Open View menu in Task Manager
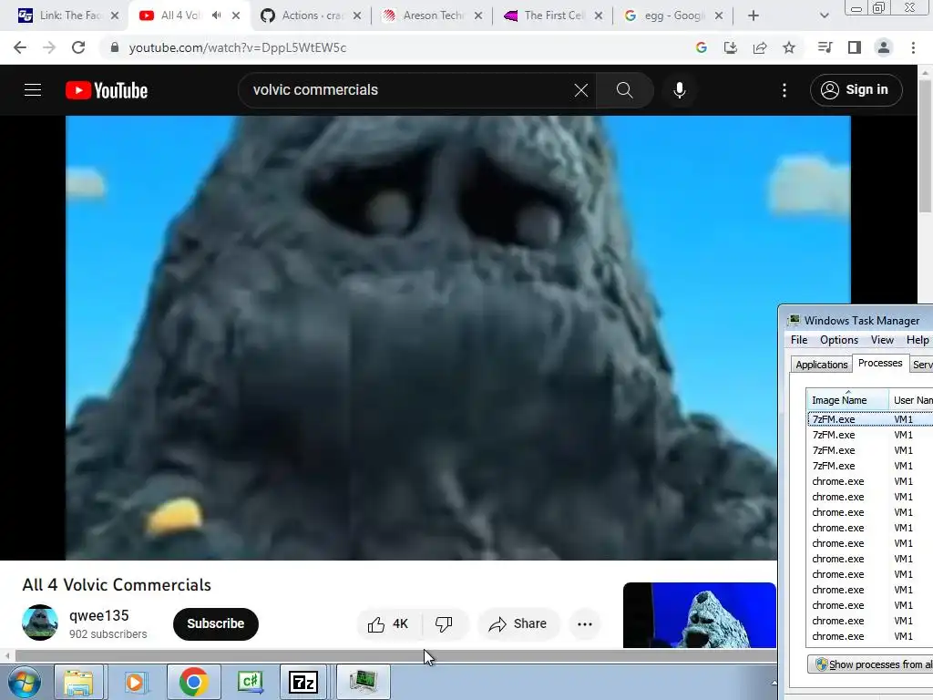The height and width of the screenshot is (700, 933). pos(882,340)
